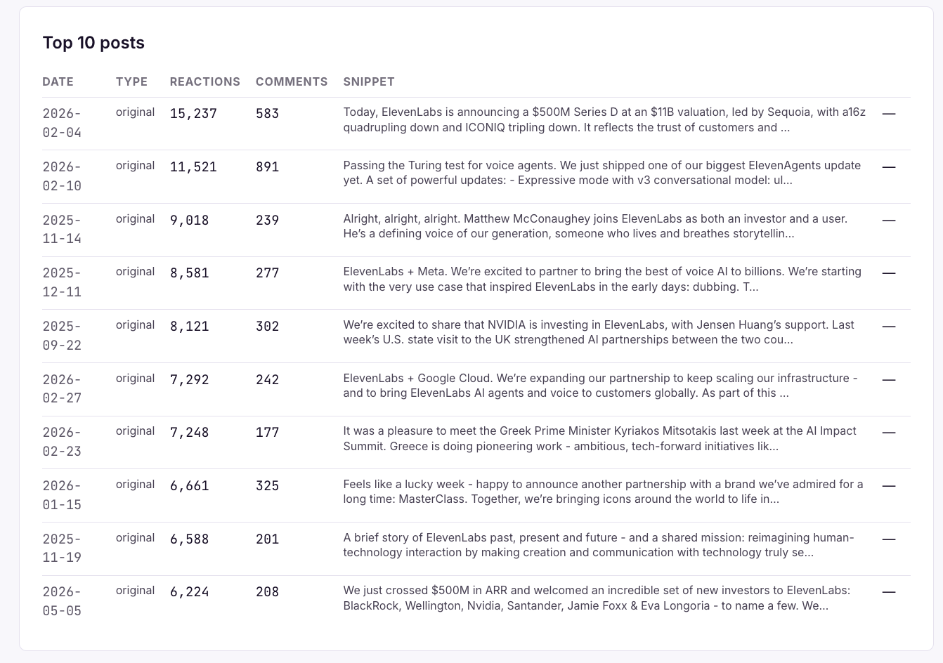Open the snippet about passing the Turing test
Viewport: 943px width, 663px height.
point(602,173)
